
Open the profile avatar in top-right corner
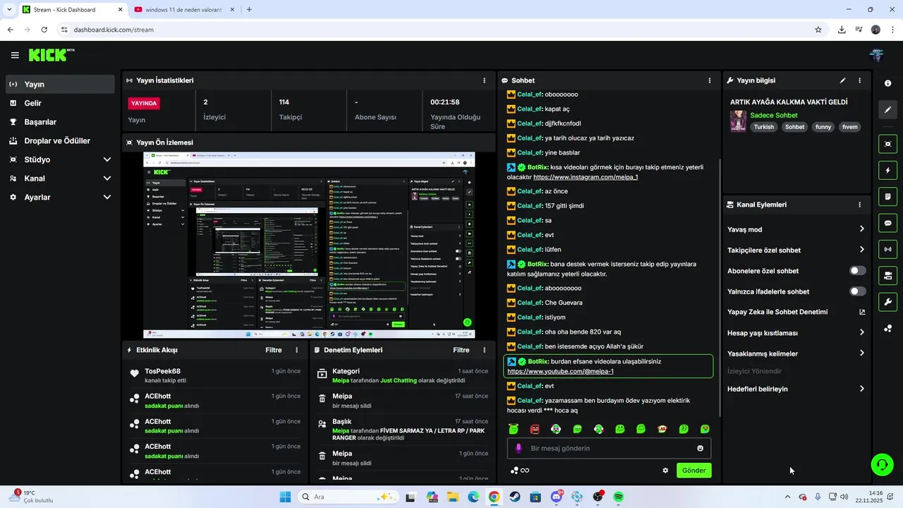pos(876,55)
